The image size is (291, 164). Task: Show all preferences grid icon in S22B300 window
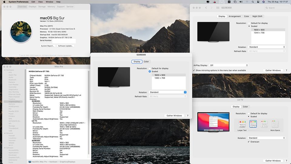tap(218, 8)
